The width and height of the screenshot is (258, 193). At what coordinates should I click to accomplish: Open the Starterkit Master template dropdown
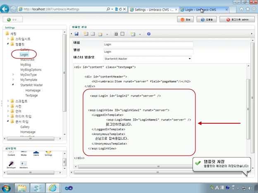(x=148, y=59)
